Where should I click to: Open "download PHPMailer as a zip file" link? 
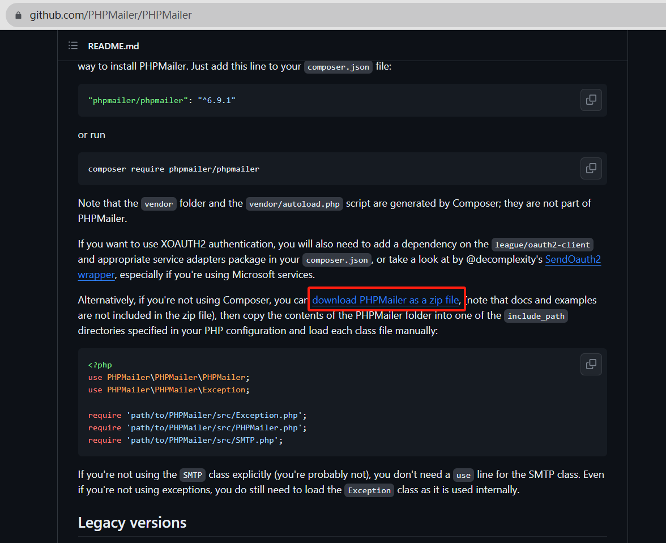click(385, 300)
